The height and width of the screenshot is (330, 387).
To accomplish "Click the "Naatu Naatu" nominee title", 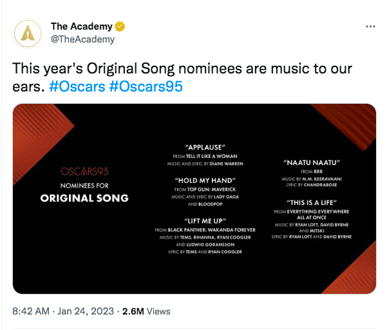I will 312,163.
